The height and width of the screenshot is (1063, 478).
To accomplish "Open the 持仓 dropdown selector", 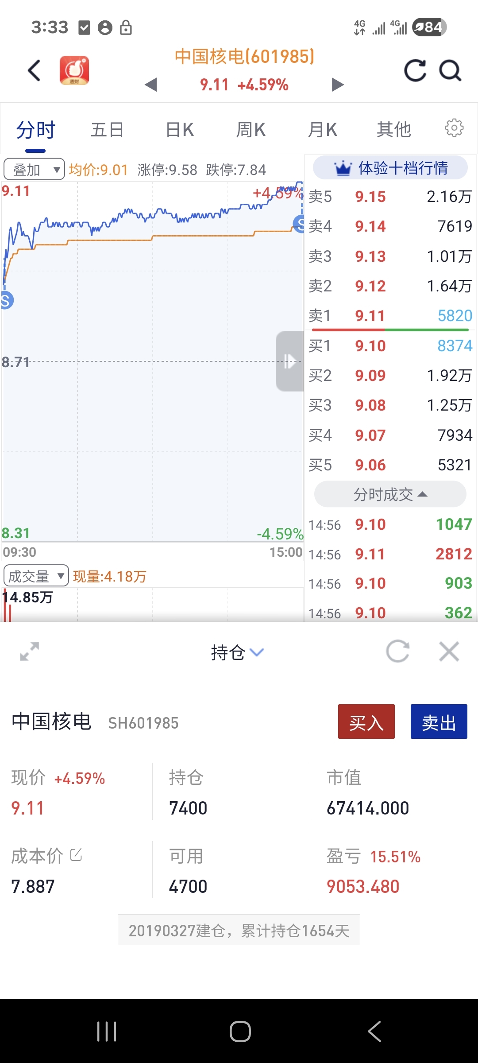I will [237, 652].
